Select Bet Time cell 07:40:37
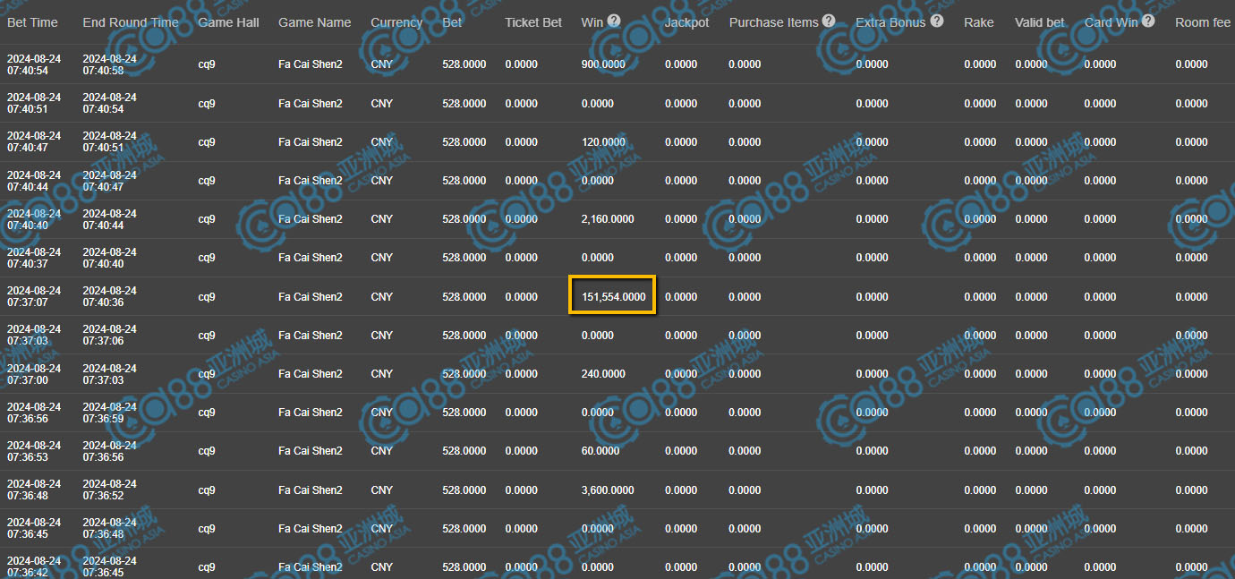 pyautogui.click(x=34, y=258)
